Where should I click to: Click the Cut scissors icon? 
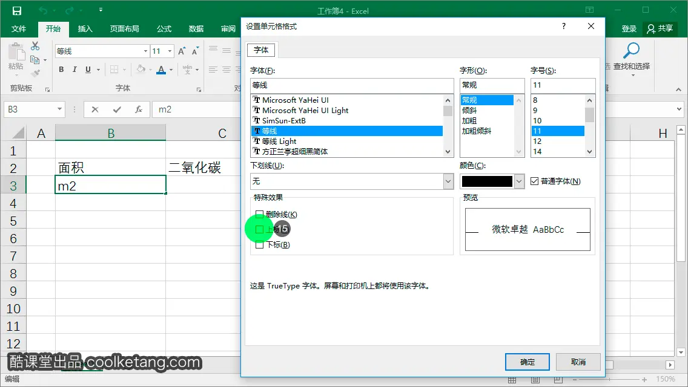pos(36,45)
